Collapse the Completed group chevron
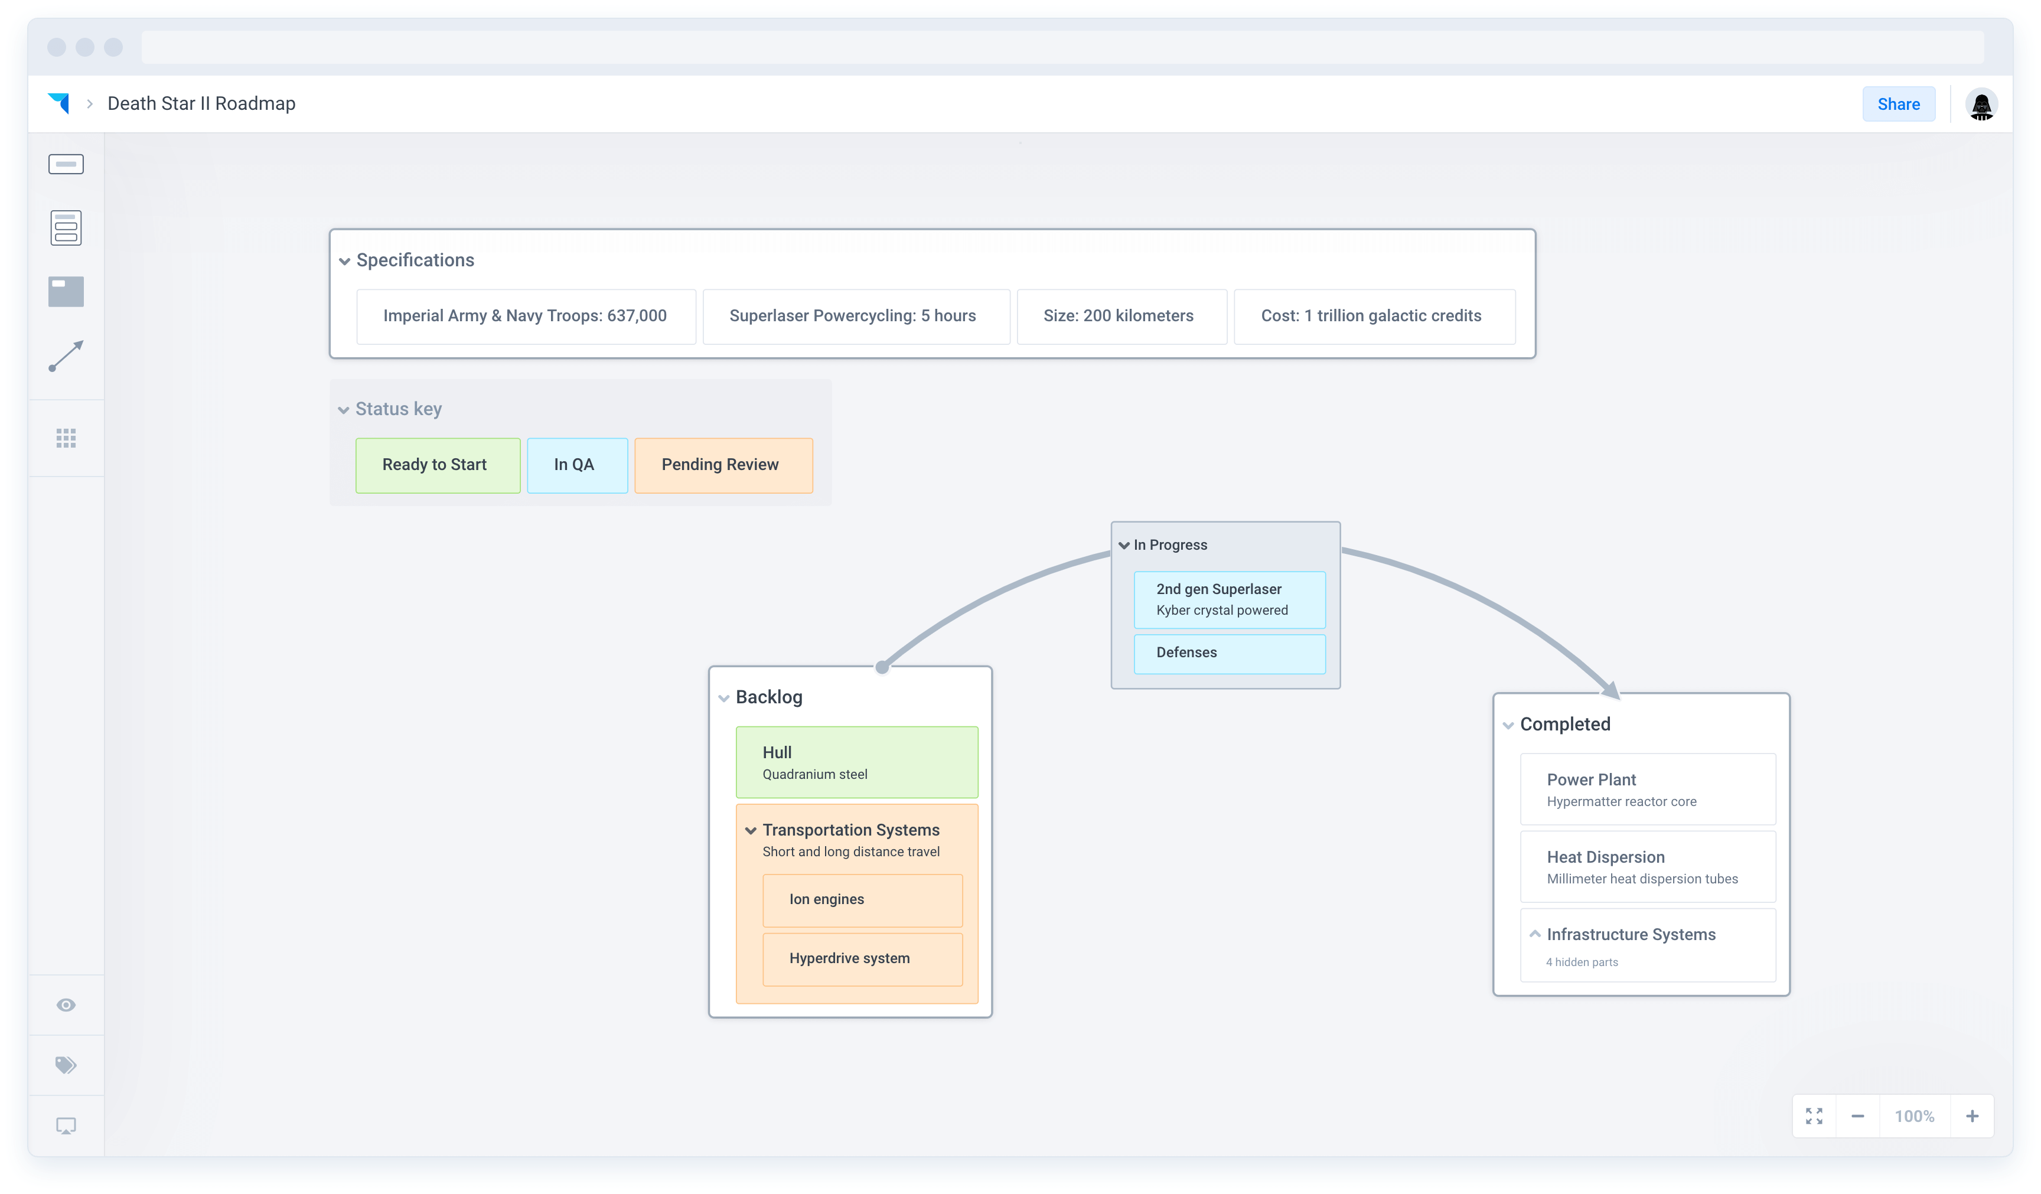 pos(1507,725)
